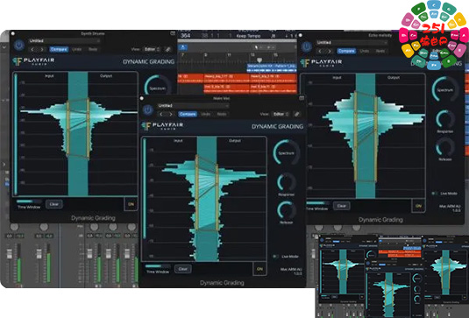This screenshot has height=318, width=469.
Task: Toggle Live Mode in Main Vox plugin
Action: tap(275, 257)
